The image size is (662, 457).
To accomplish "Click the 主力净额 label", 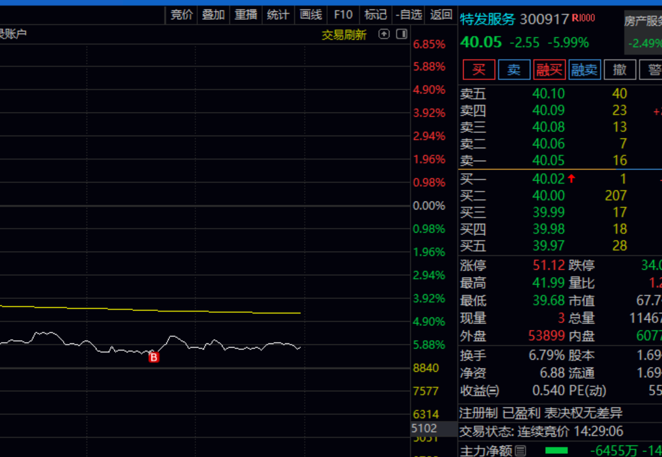I will (x=486, y=451).
